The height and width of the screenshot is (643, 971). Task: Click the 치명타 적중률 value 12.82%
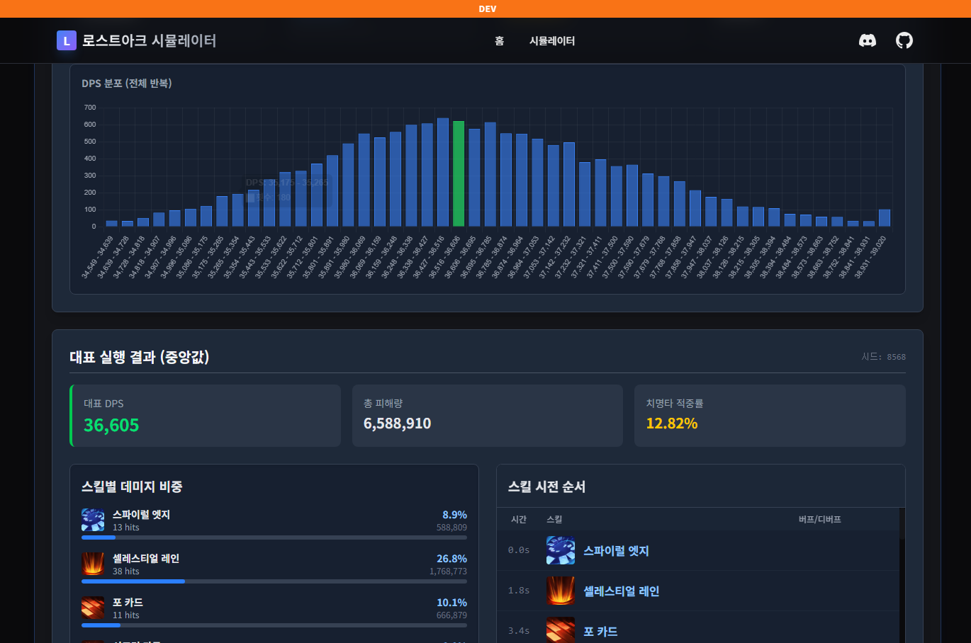click(x=672, y=423)
